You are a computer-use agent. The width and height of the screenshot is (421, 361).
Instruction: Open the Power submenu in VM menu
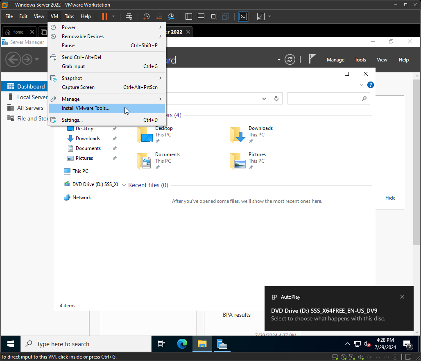click(107, 27)
